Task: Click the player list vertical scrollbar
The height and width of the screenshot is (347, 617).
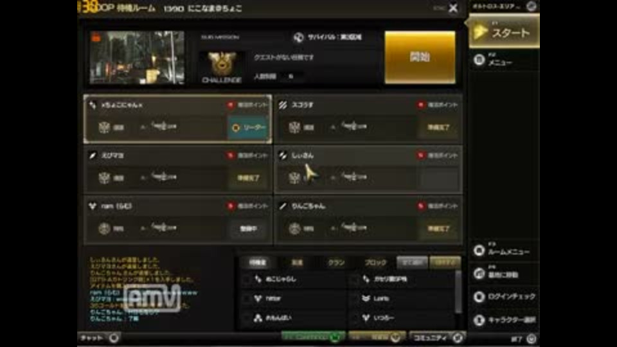Action: click(458, 293)
